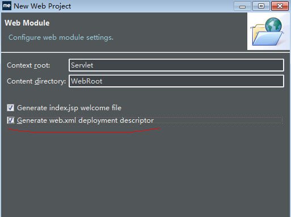This screenshot has height=217, width=291.
Task: Click the blank dialog area below checkboxes
Action: pos(146,170)
